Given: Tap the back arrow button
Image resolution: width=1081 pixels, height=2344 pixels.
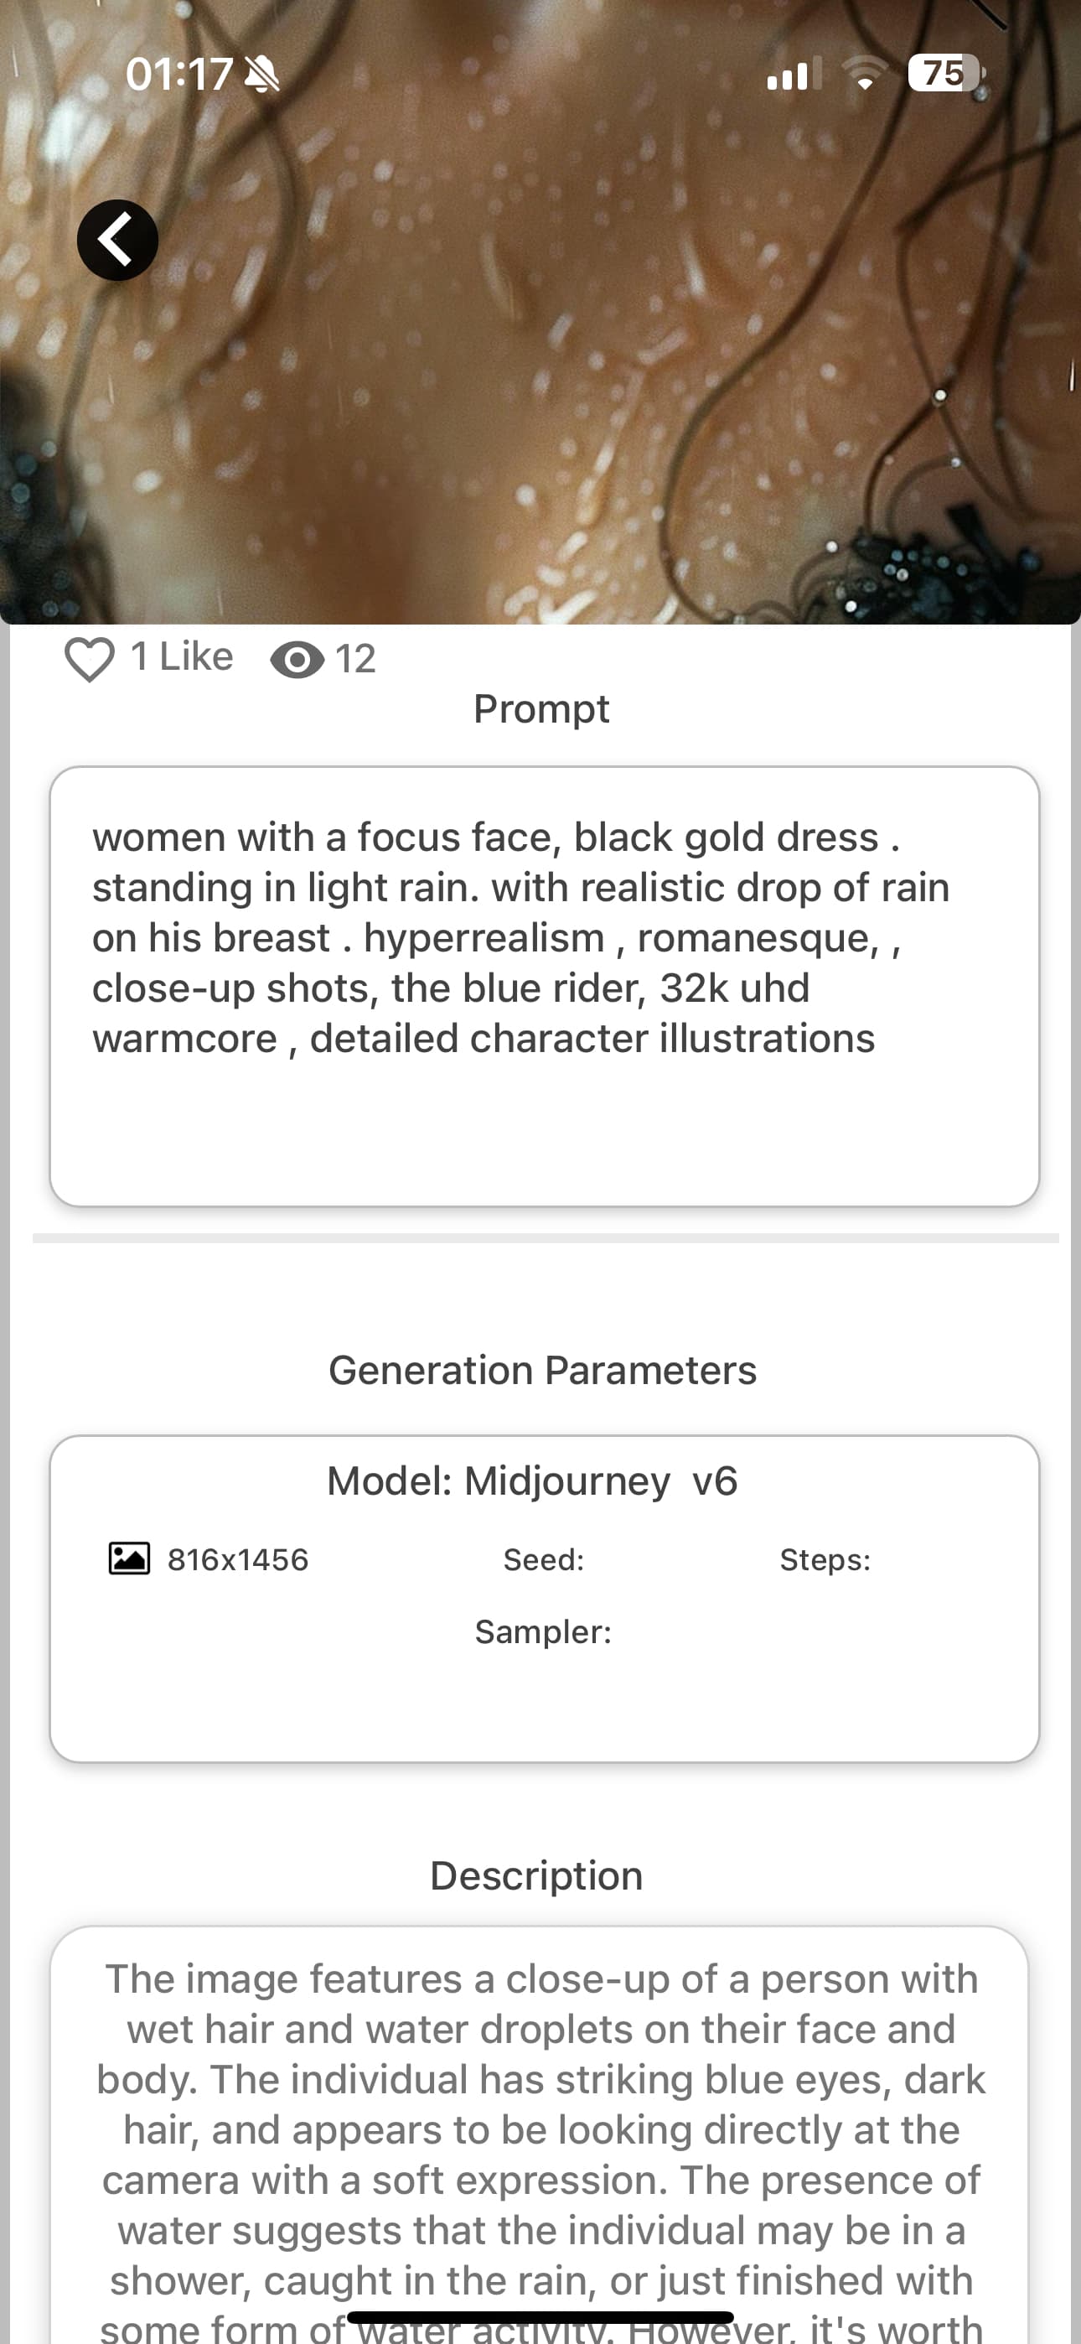Looking at the screenshot, I should tap(117, 241).
